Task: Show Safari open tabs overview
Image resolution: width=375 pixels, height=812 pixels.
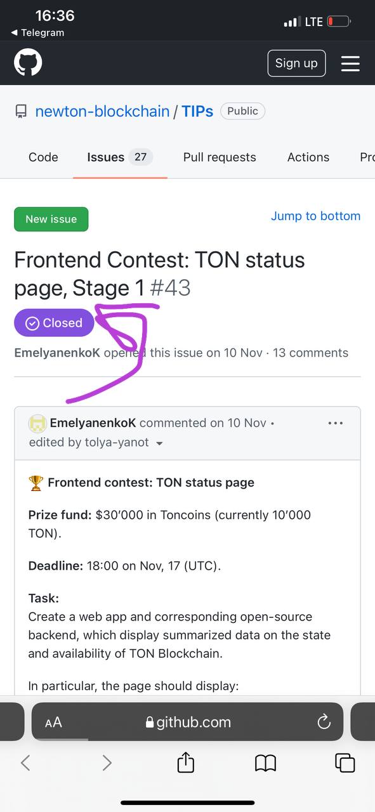Action: point(345,763)
